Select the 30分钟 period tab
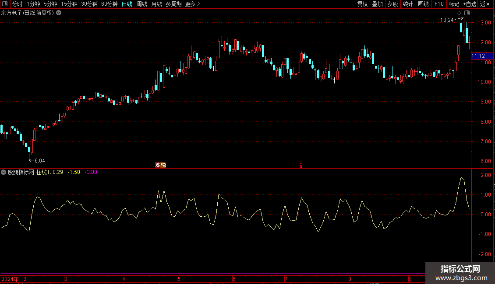This screenshot has height=284, width=495. [x=89, y=4]
